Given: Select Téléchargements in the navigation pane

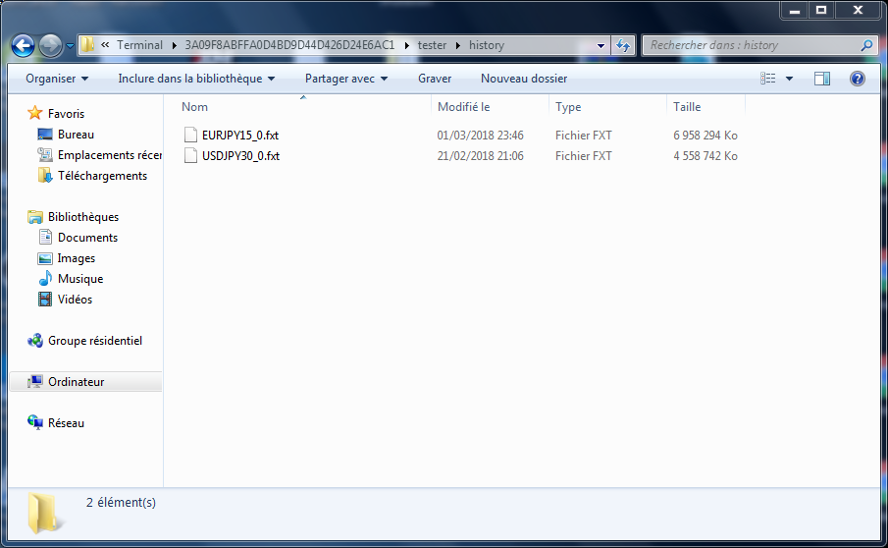Looking at the screenshot, I should (102, 176).
